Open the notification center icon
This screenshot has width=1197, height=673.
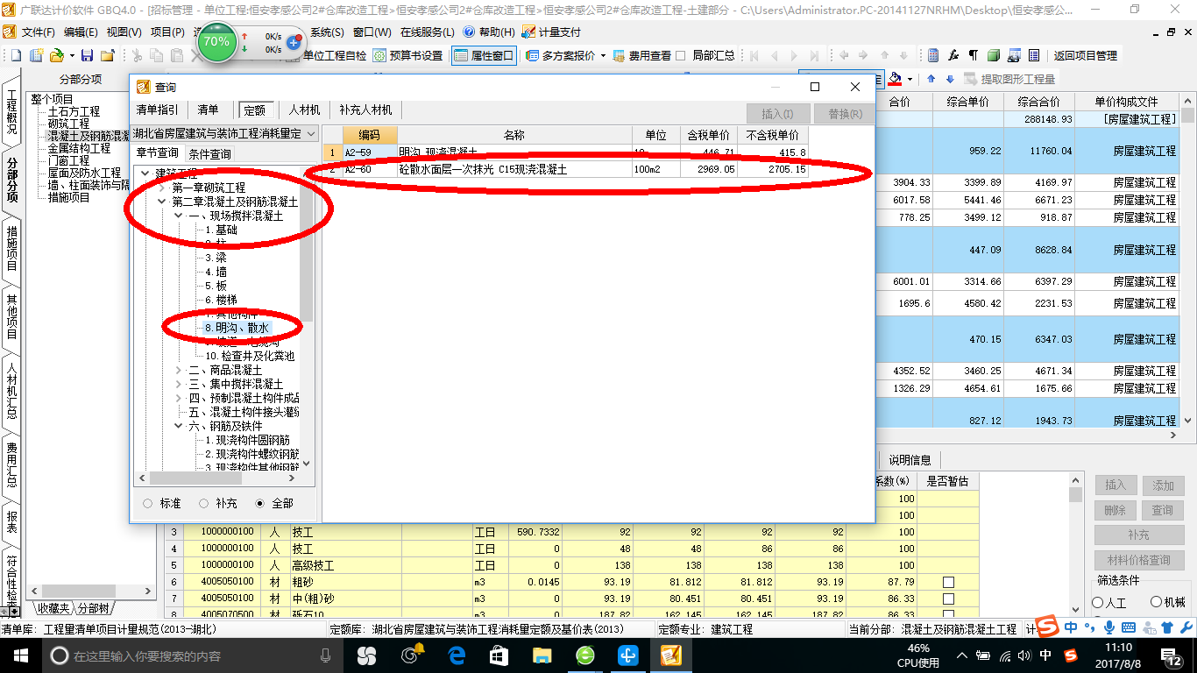tap(1172, 655)
